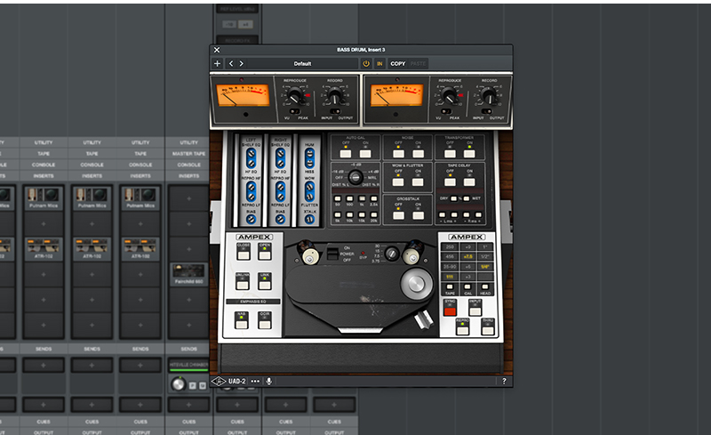The height and width of the screenshot is (435, 711).
Task: Turn Crosstalk ON
Action: point(418,213)
